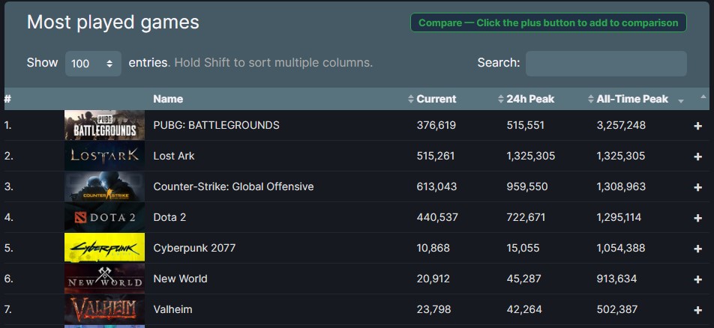
Task: Sort table by Name column
Action: coord(168,99)
